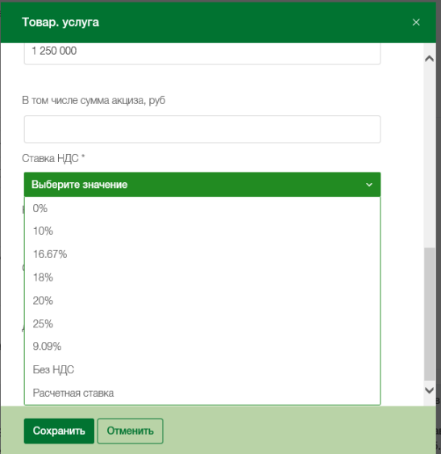Choose the Расчетная ставка option
Screen dimensions: 441x454
(202, 393)
